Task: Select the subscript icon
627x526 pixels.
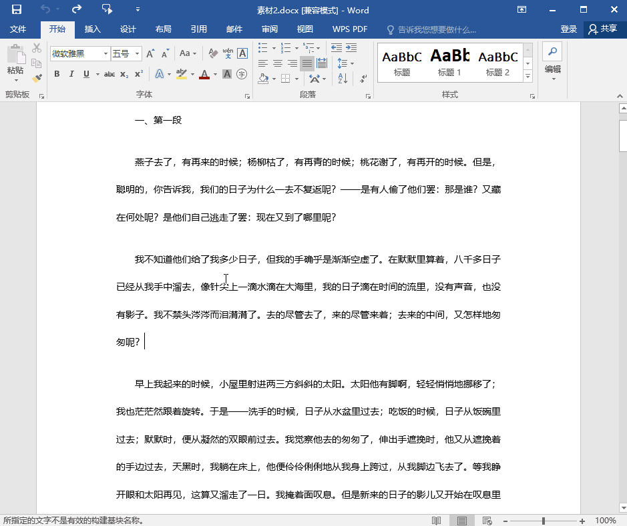Action: [123, 74]
